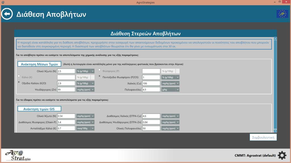The image size is (291, 163).
Task: Open unit dropdown for Διαθέσιμος Ψευδάργυρος (DTPA-Zn)
Action: coord(171,122)
